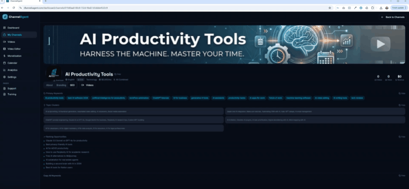Open a new browser tab

point(45,1)
